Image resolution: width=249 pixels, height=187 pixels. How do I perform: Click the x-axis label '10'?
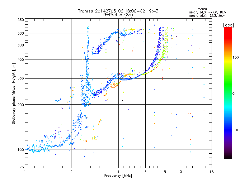180,172
